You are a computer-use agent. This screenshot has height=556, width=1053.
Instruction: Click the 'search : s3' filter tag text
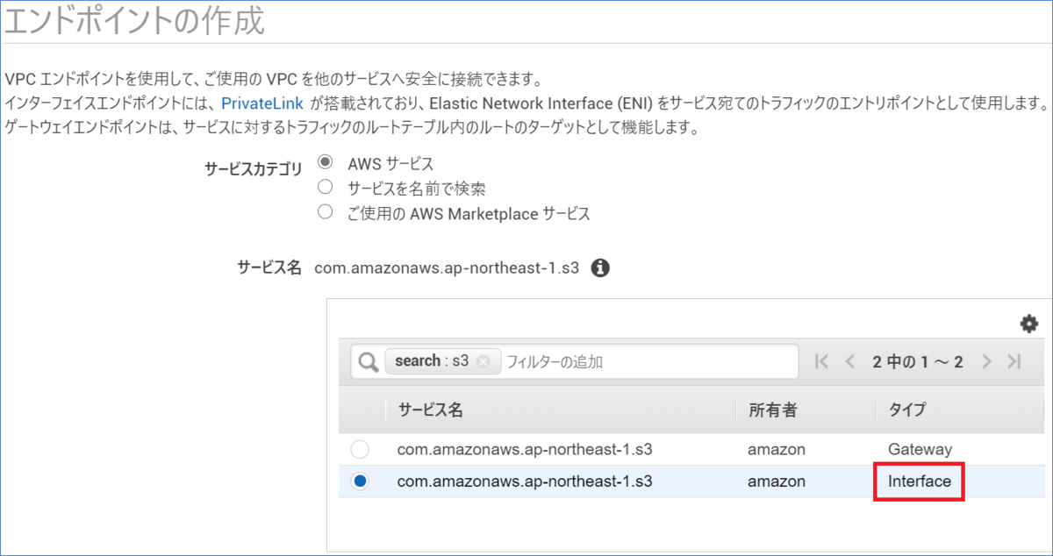[x=432, y=361]
